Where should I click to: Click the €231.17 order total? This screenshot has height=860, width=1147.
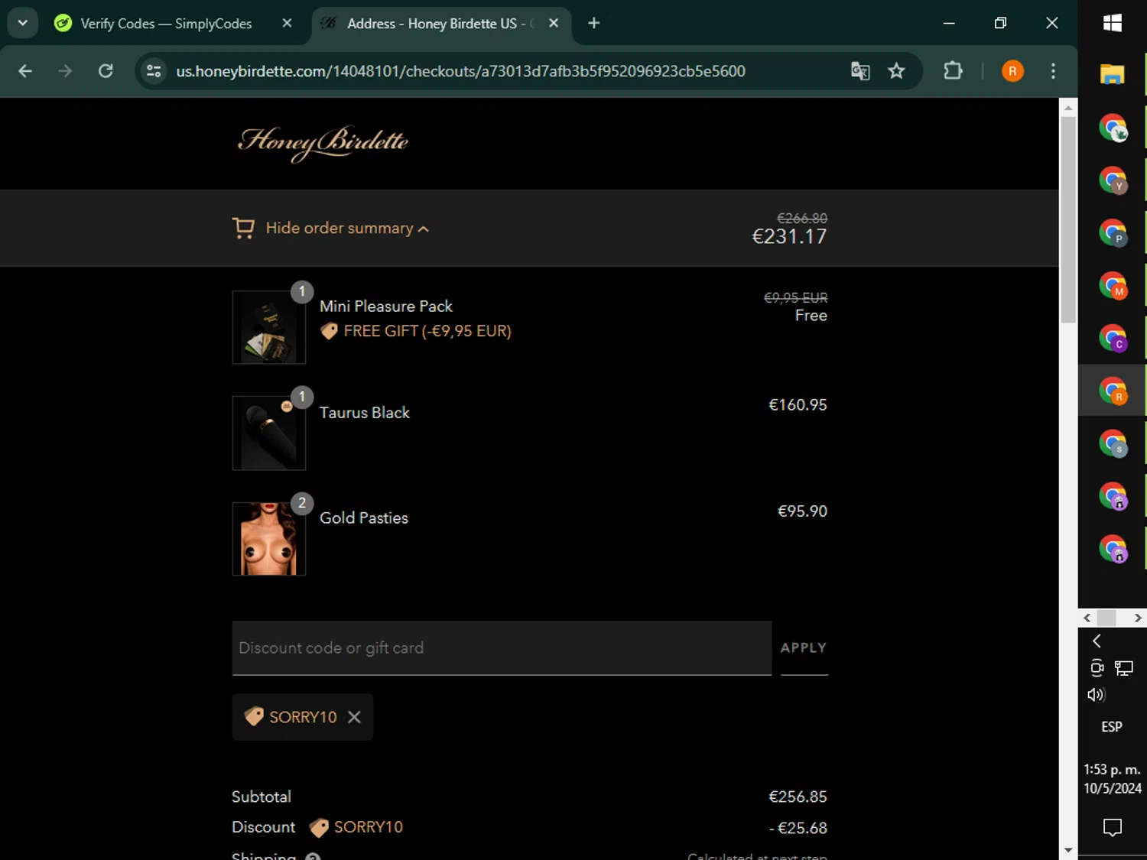789,237
